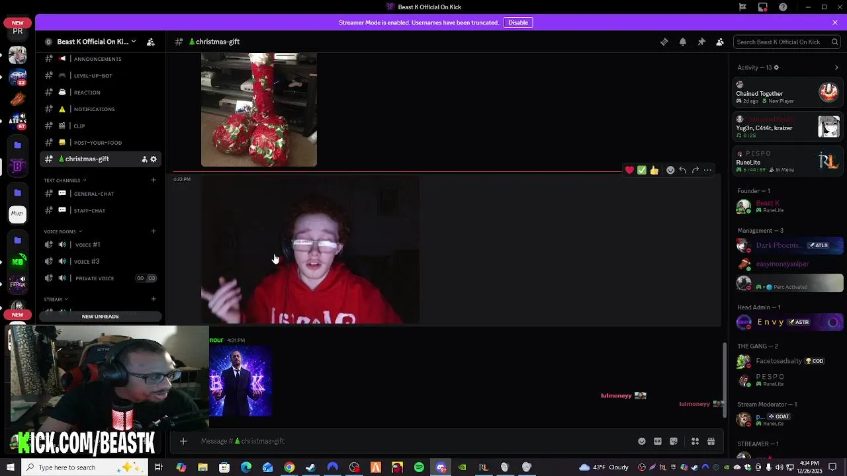Open the sticker picker
Screen dimensions: 847x476
[x=674, y=442]
